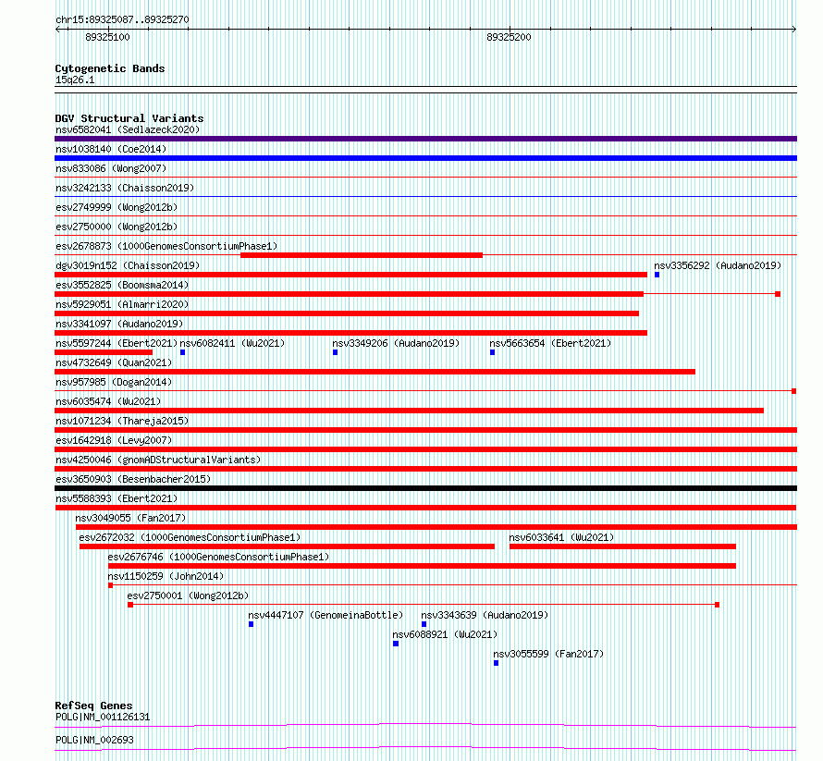Select the blue marker under nsv3356292
The height and width of the screenshot is (761, 823).
(657, 275)
